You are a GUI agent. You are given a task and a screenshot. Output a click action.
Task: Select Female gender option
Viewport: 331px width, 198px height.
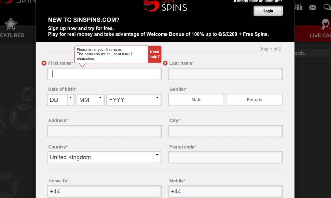click(255, 100)
